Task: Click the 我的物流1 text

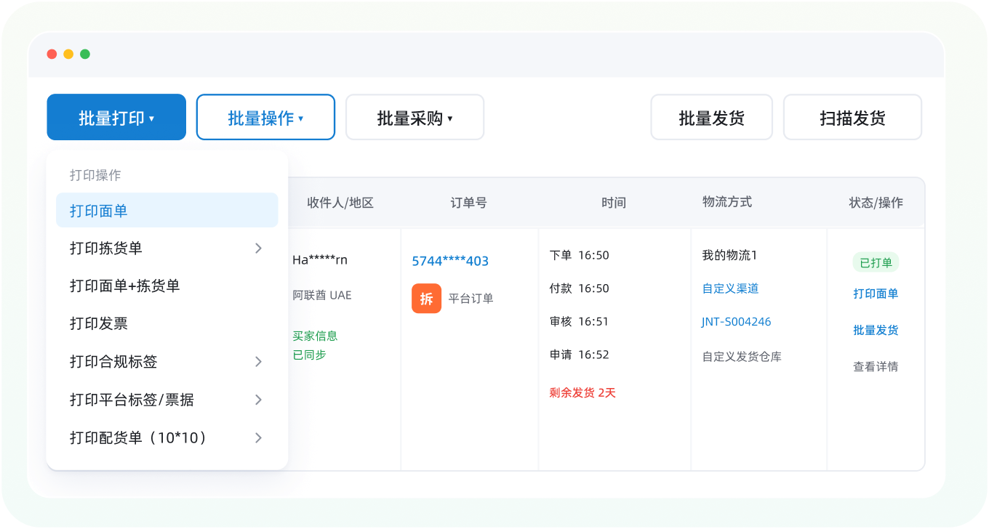Action: (729, 255)
